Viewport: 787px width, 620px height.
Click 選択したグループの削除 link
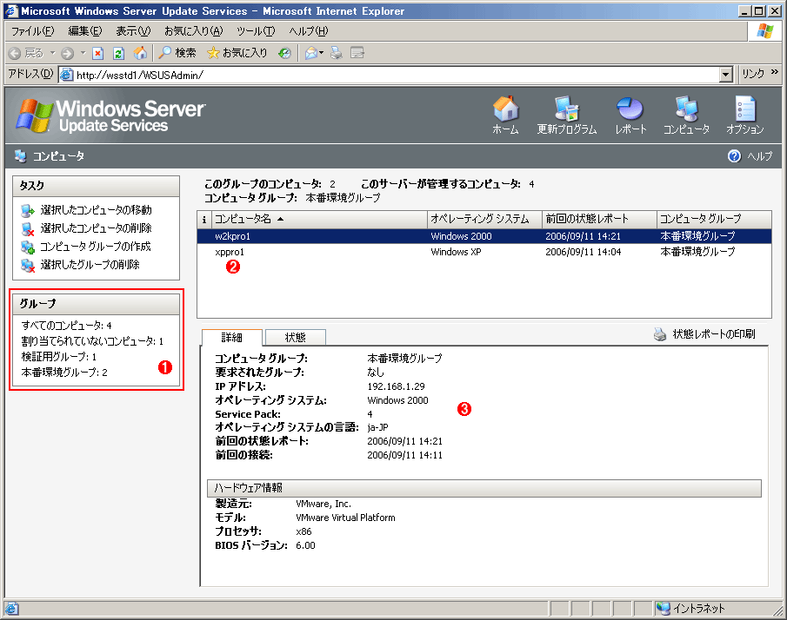click(90, 265)
